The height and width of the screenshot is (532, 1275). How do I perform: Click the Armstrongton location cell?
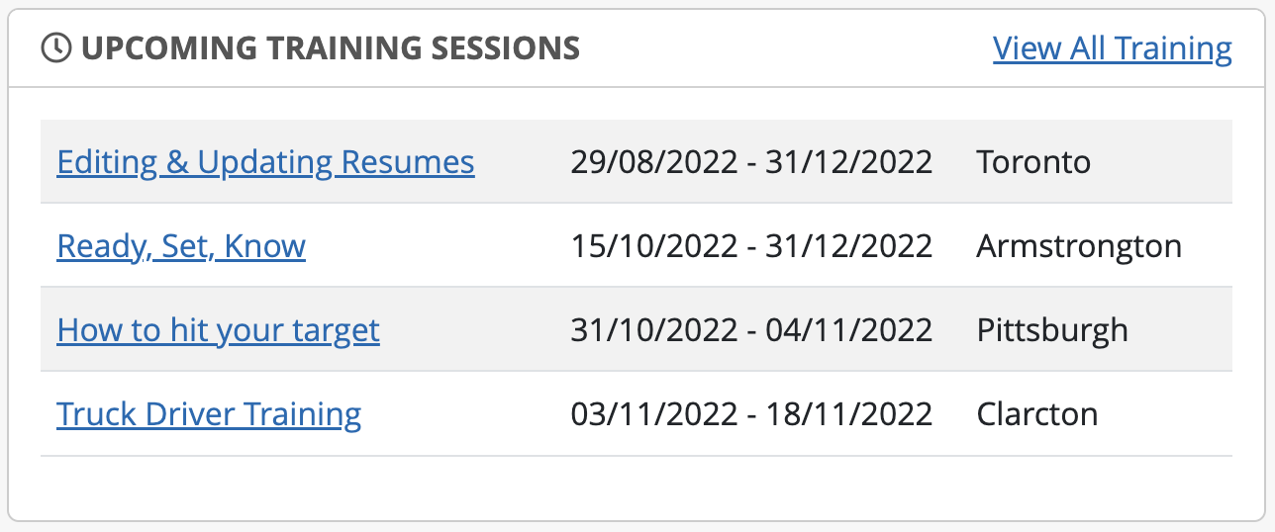click(1079, 245)
